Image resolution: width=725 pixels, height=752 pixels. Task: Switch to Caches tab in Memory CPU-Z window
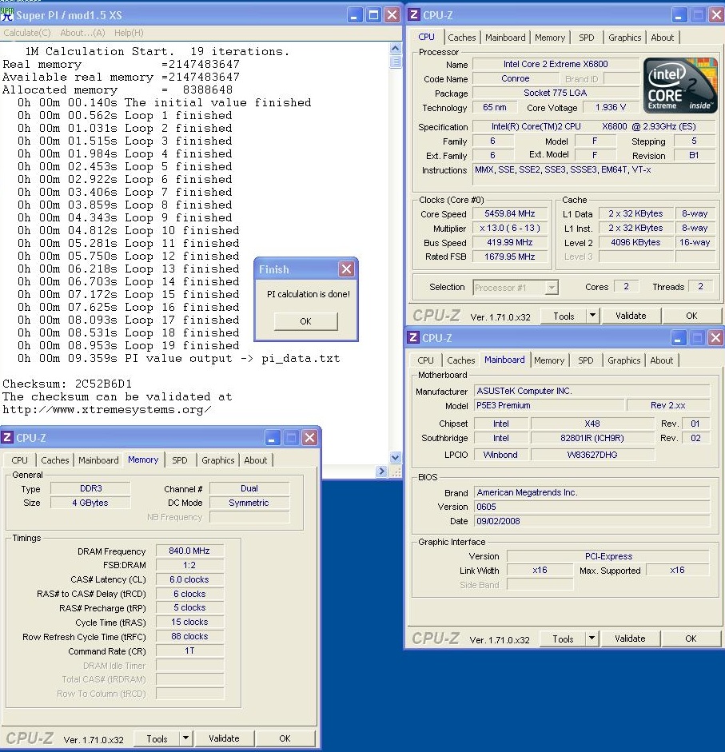[x=54, y=460]
